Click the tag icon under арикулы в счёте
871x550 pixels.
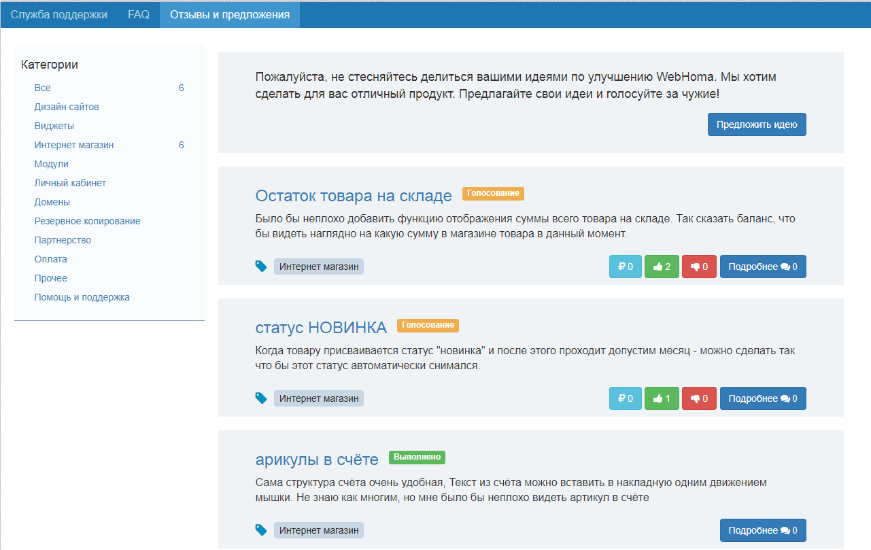tap(261, 530)
